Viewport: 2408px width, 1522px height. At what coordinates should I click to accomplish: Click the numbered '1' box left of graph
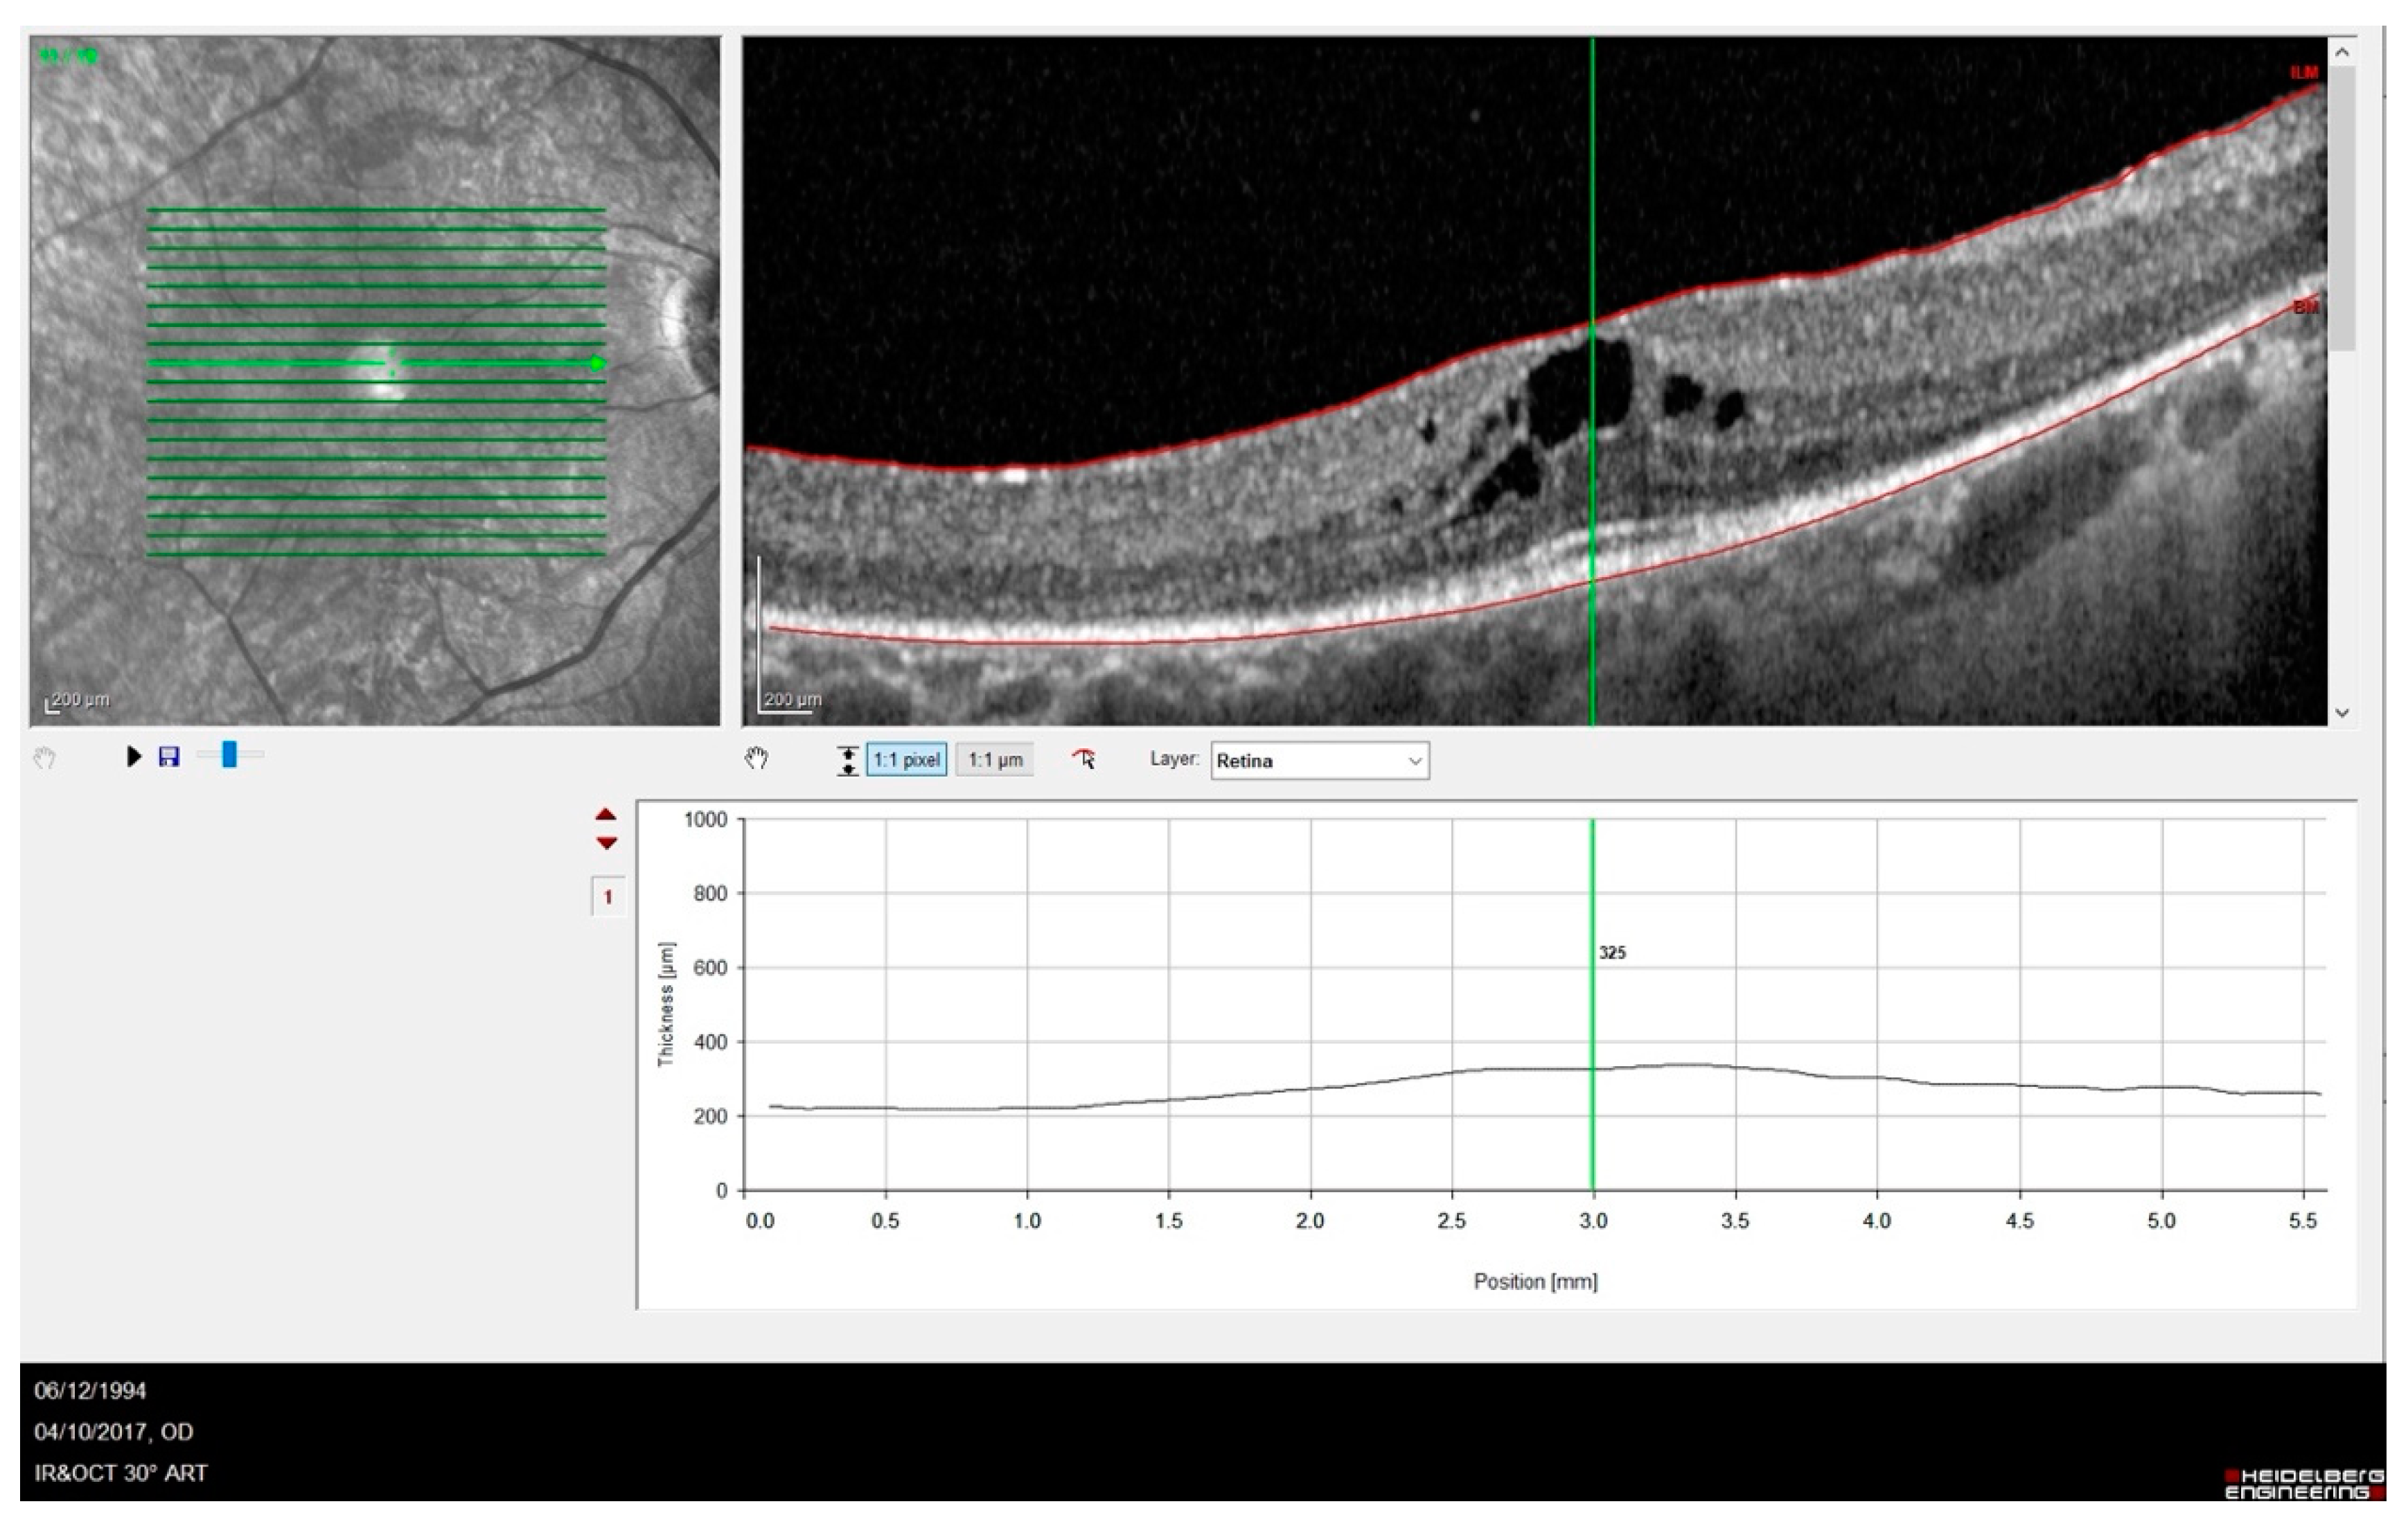pyautogui.click(x=608, y=897)
